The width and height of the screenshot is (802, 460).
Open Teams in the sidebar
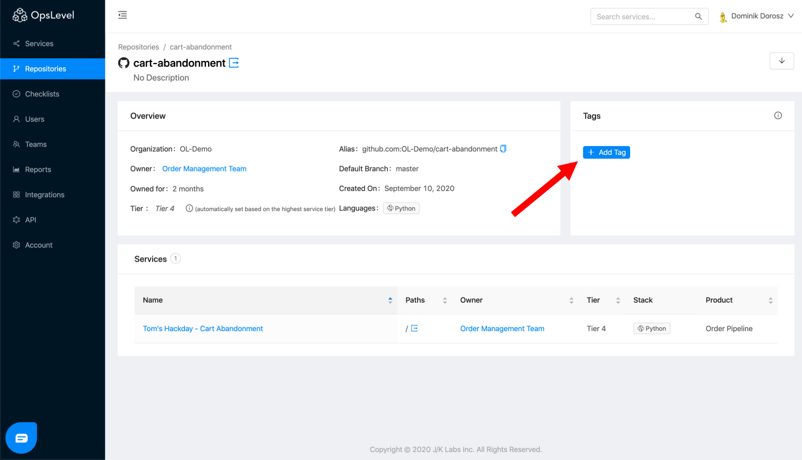[52, 144]
